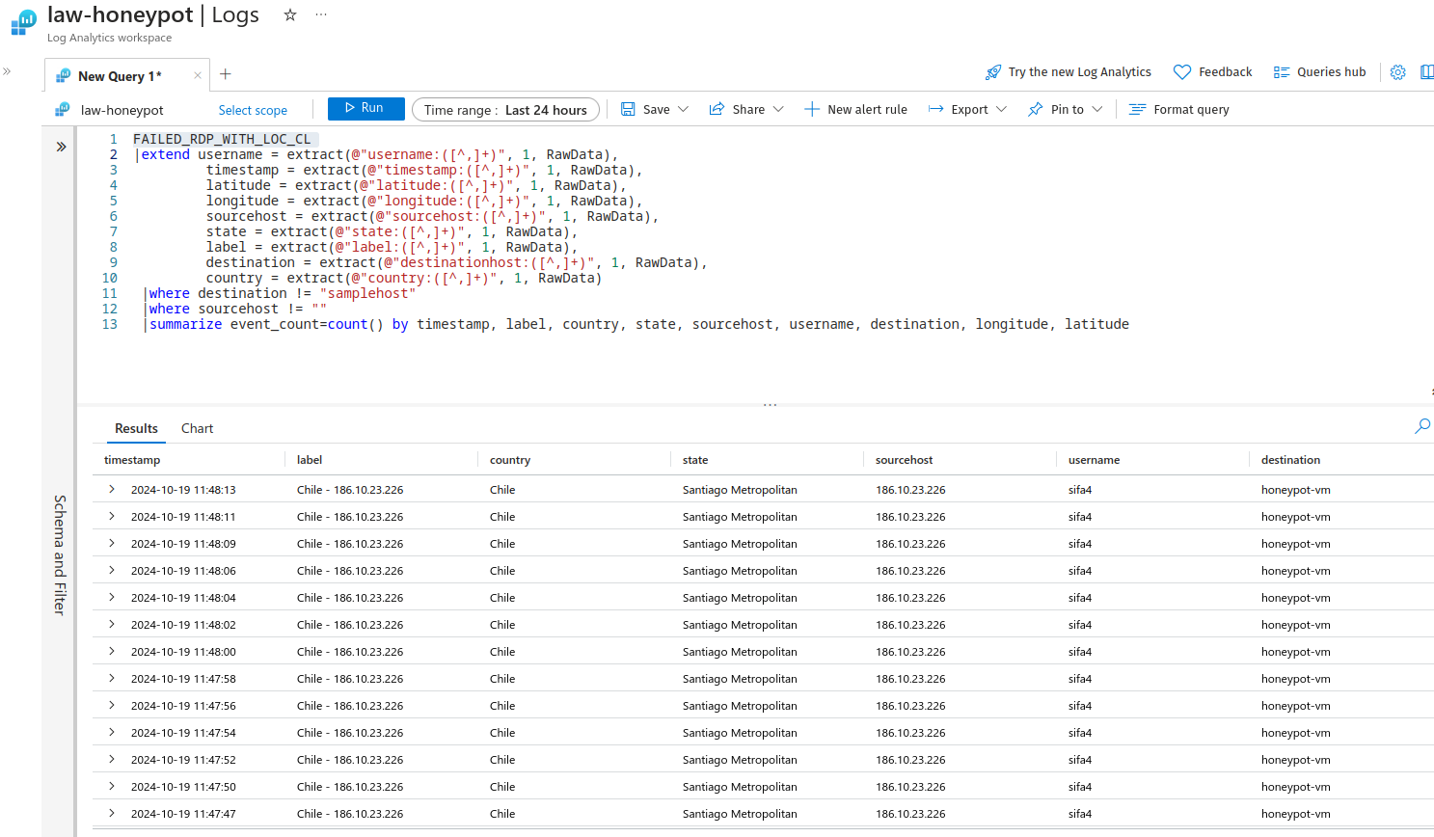Create a New alert rule
The height and width of the screenshot is (837, 1434).
click(855, 109)
